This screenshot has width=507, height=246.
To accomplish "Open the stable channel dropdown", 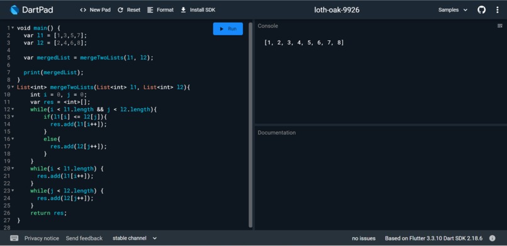I will coord(135,238).
